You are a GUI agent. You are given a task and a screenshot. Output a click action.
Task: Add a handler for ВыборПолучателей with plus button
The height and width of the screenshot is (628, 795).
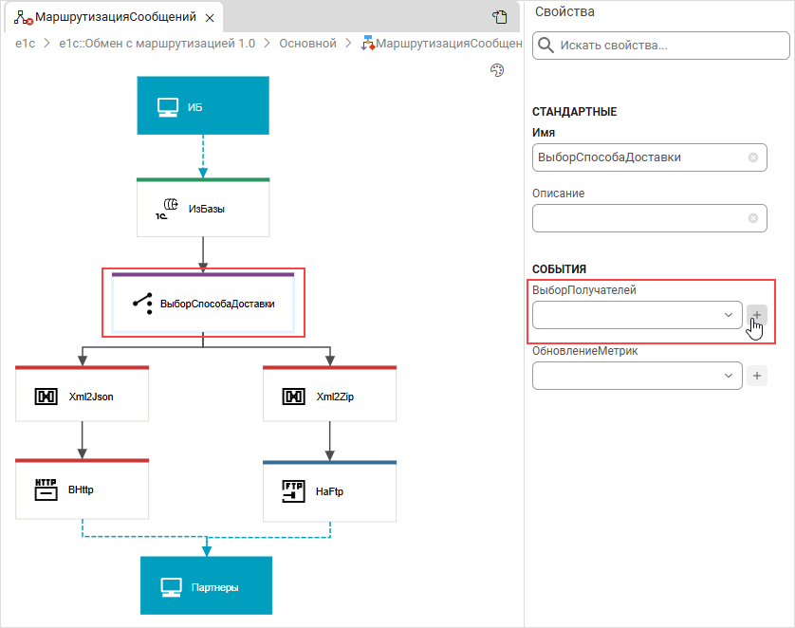[756, 315]
